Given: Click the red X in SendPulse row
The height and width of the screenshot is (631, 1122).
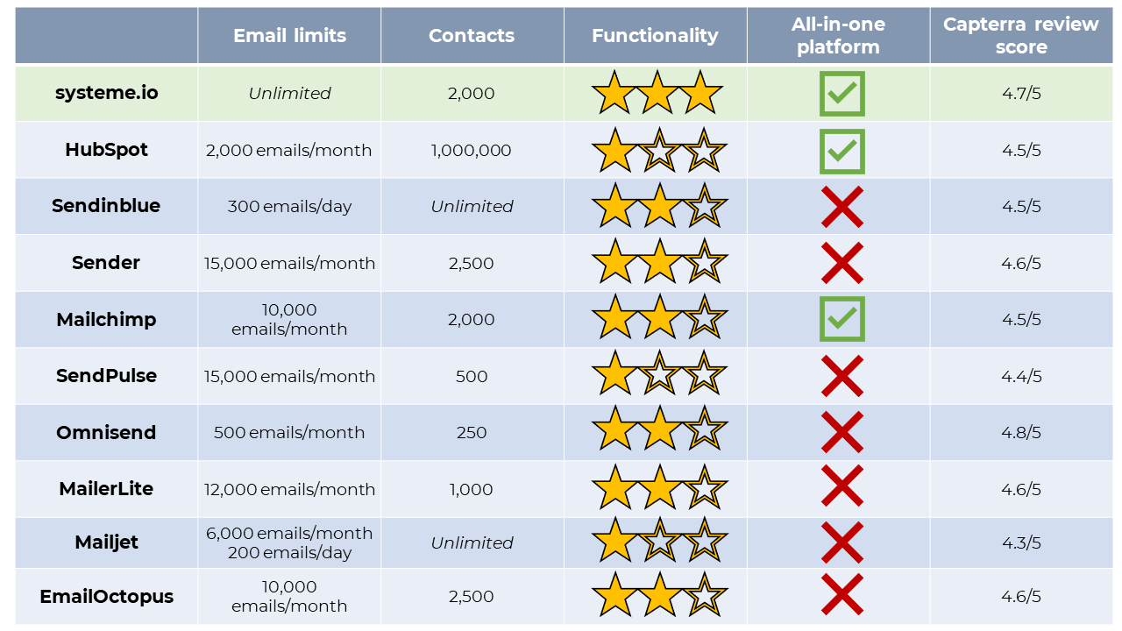Looking at the screenshot, I should pyautogui.click(x=841, y=376).
